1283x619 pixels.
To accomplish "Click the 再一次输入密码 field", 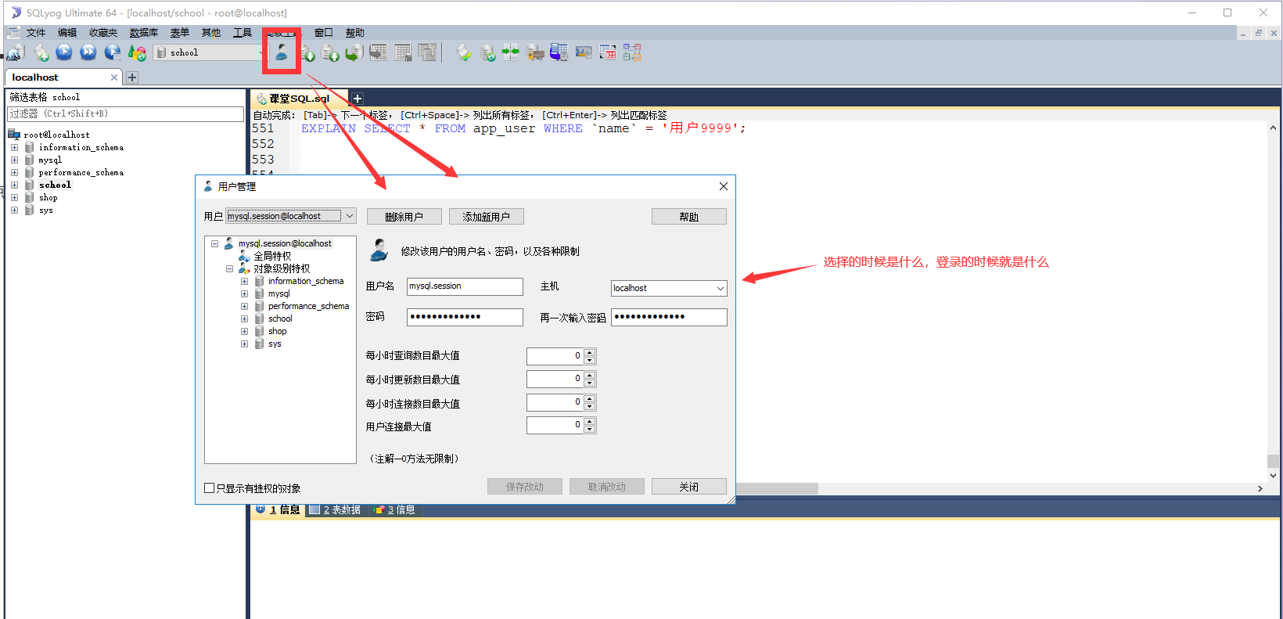I will pos(669,317).
